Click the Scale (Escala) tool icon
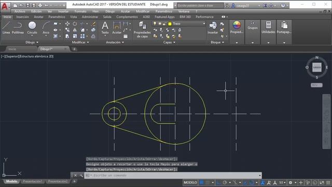This screenshot has height=187, width=332. click(x=75, y=36)
